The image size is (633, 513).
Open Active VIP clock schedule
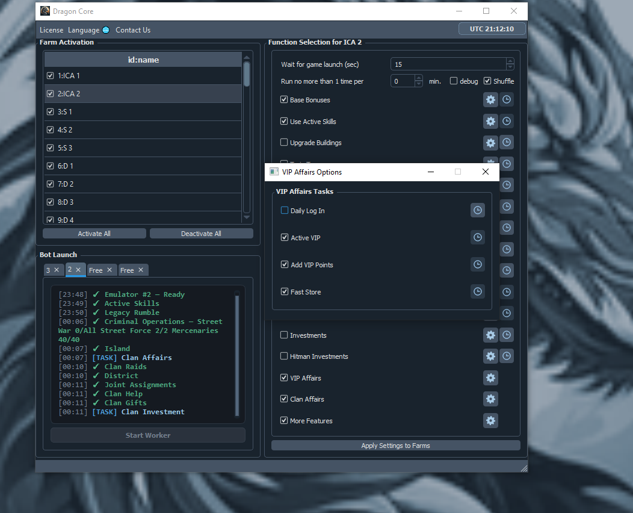(x=478, y=237)
